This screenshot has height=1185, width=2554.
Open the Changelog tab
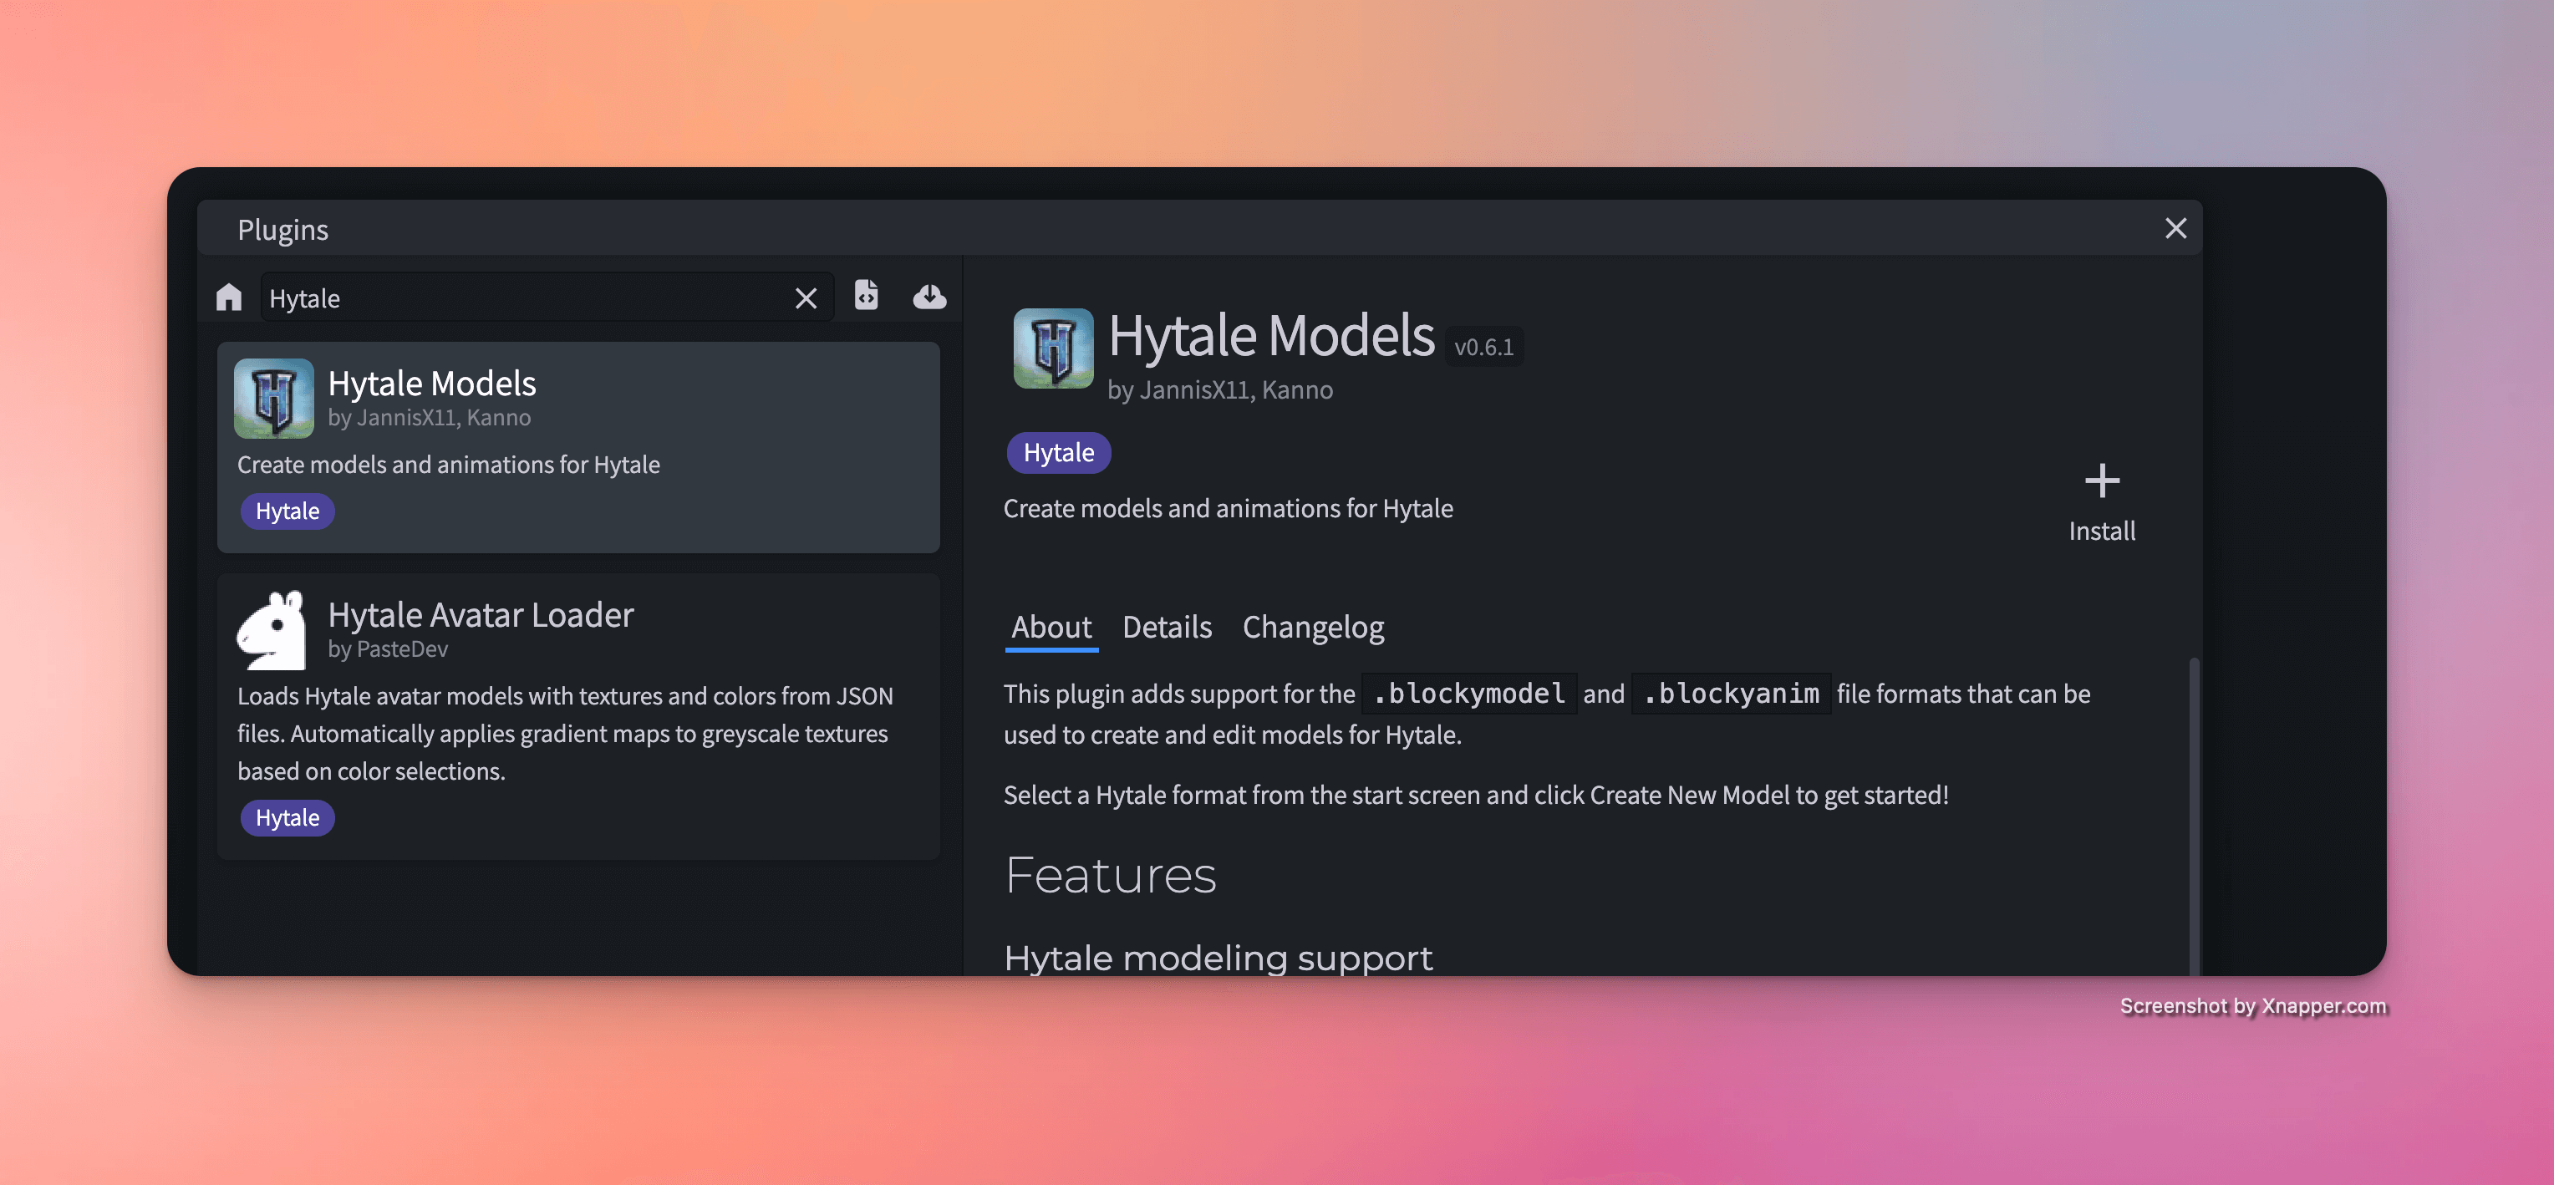tap(1313, 627)
